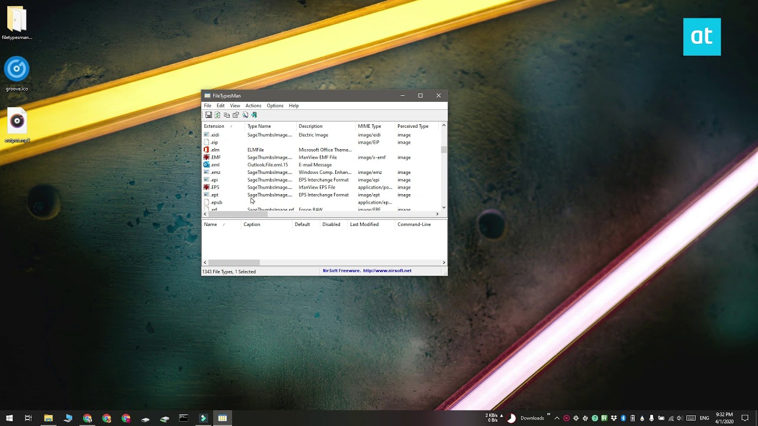Click the Caption column header
Viewport: 758px width, 426px height.
[x=266, y=224]
